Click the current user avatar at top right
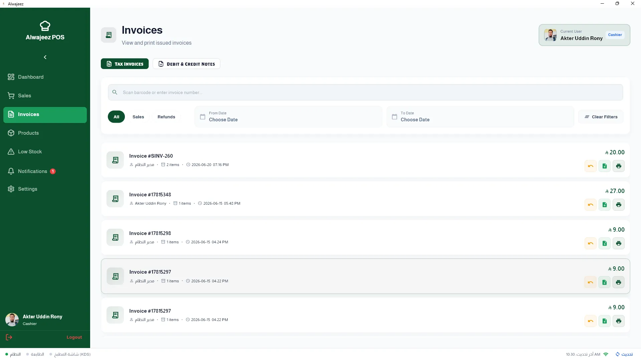Screen dimensions: 641x360 [x=550, y=35]
